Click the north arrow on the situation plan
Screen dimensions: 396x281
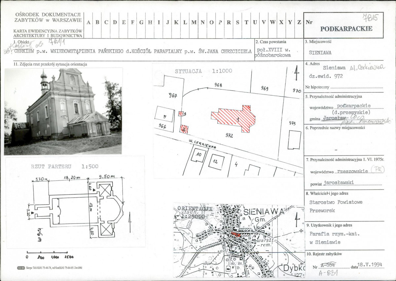click(297, 73)
